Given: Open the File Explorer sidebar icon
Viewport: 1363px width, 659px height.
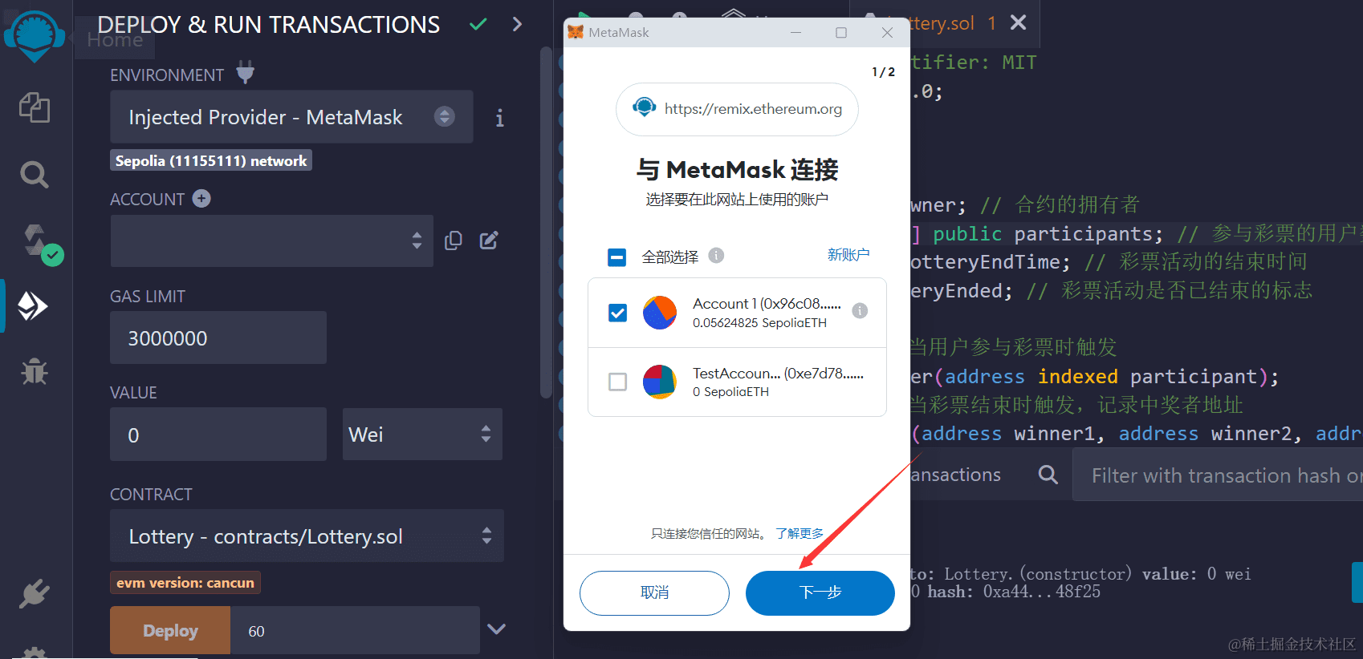Looking at the screenshot, I should pos(35,107).
